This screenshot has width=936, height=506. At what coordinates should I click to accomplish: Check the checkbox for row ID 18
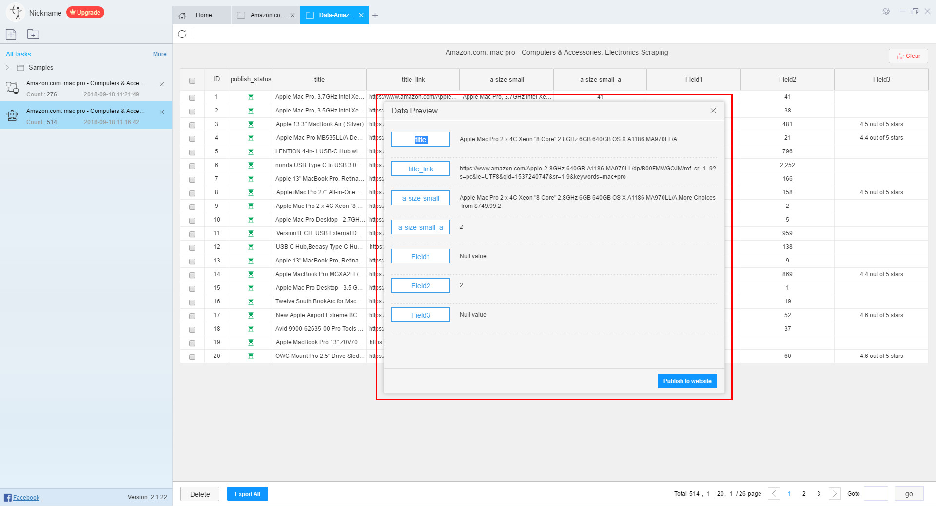pyautogui.click(x=192, y=330)
